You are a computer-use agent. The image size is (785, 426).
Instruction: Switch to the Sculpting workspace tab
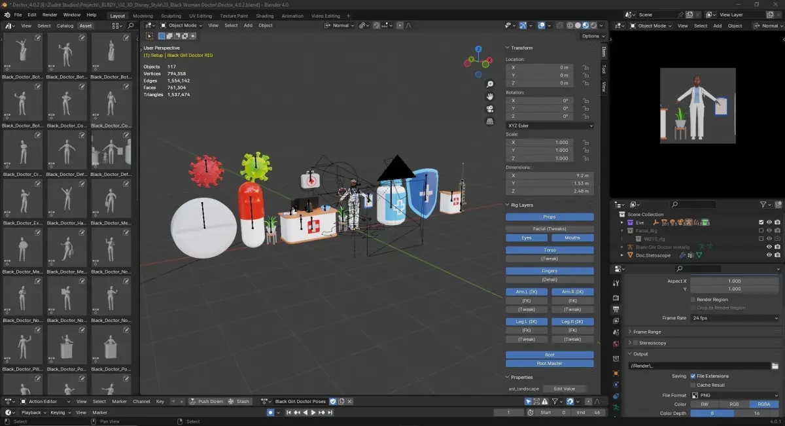coord(171,16)
